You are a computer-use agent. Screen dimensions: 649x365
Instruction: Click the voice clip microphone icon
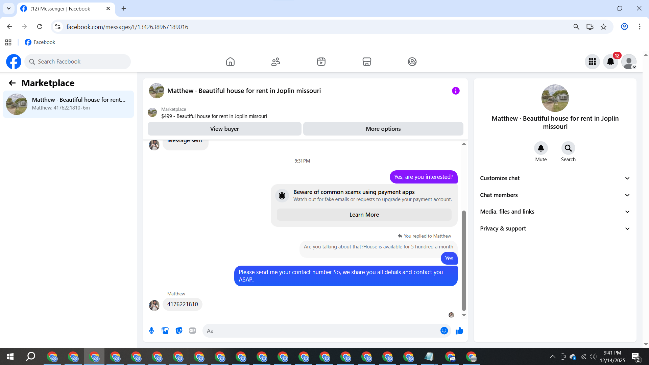point(151,331)
